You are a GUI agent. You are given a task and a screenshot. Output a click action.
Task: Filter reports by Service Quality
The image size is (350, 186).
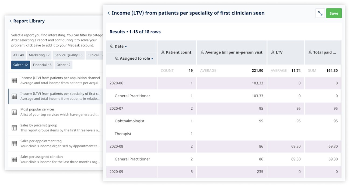pos(68,55)
